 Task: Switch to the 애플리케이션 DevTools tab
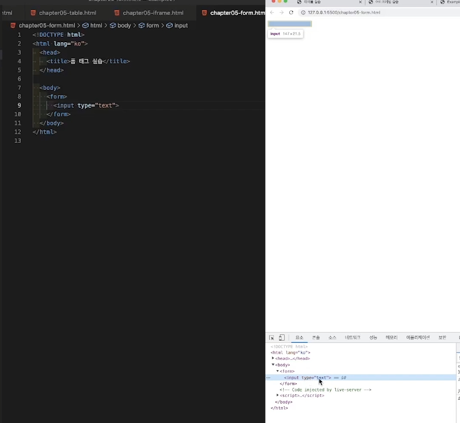418,338
